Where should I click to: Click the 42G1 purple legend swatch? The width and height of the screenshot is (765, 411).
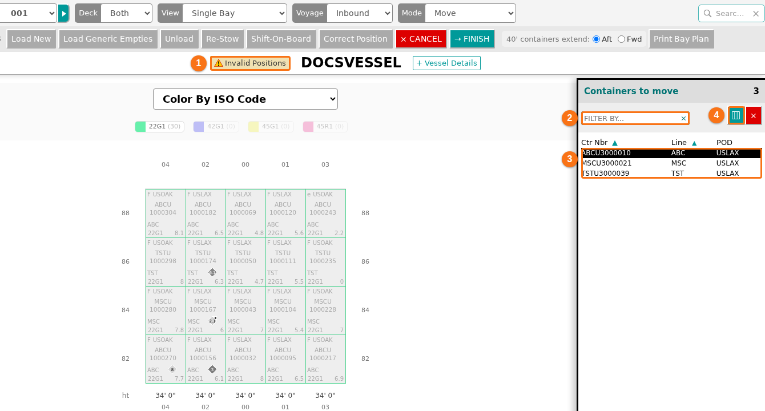point(199,127)
